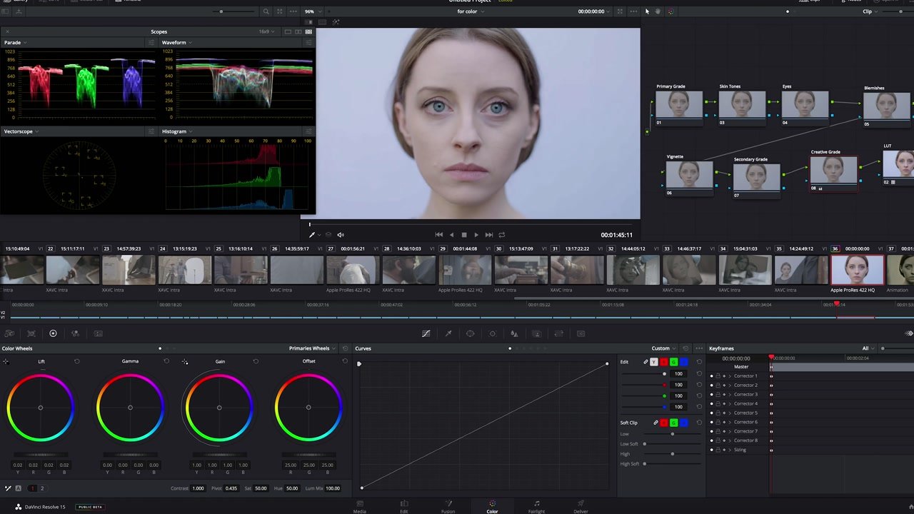Mute audio using the viewer speaker icon
Image resolution: width=914 pixels, height=514 pixels.
(x=341, y=234)
